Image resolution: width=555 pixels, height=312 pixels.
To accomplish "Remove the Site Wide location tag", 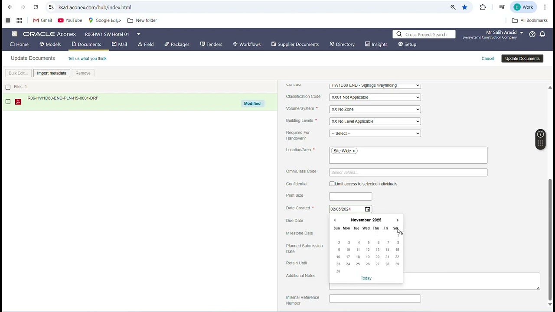I will point(354,151).
